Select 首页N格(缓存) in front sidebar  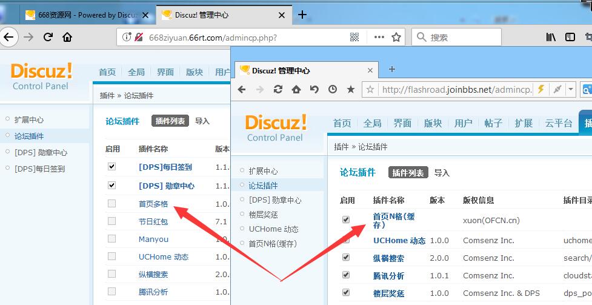click(273, 244)
